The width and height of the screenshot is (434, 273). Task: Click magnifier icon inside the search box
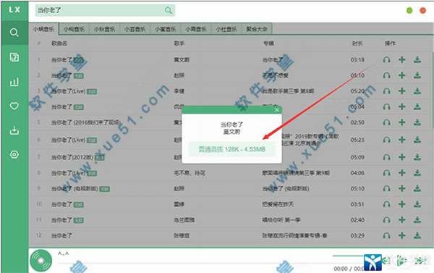pos(169,10)
